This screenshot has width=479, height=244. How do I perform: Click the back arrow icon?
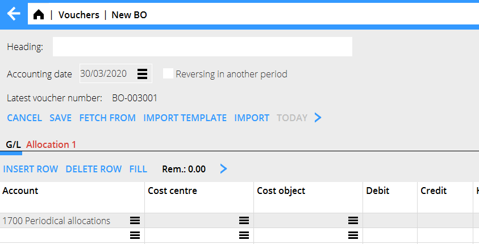click(x=14, y=14)
